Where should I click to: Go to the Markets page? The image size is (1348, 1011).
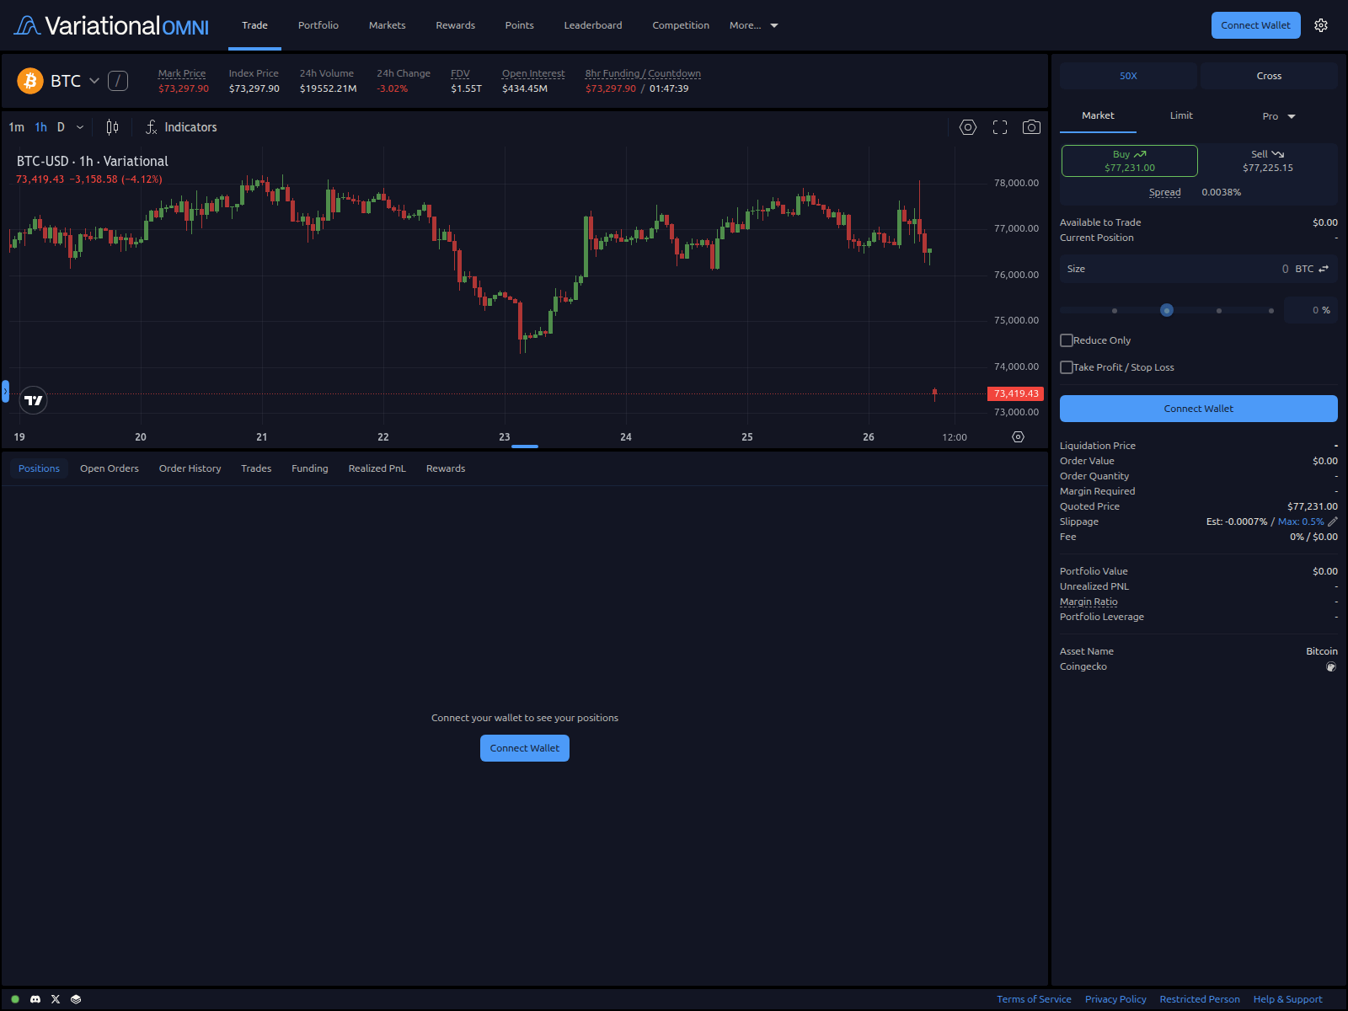(387, 25)
